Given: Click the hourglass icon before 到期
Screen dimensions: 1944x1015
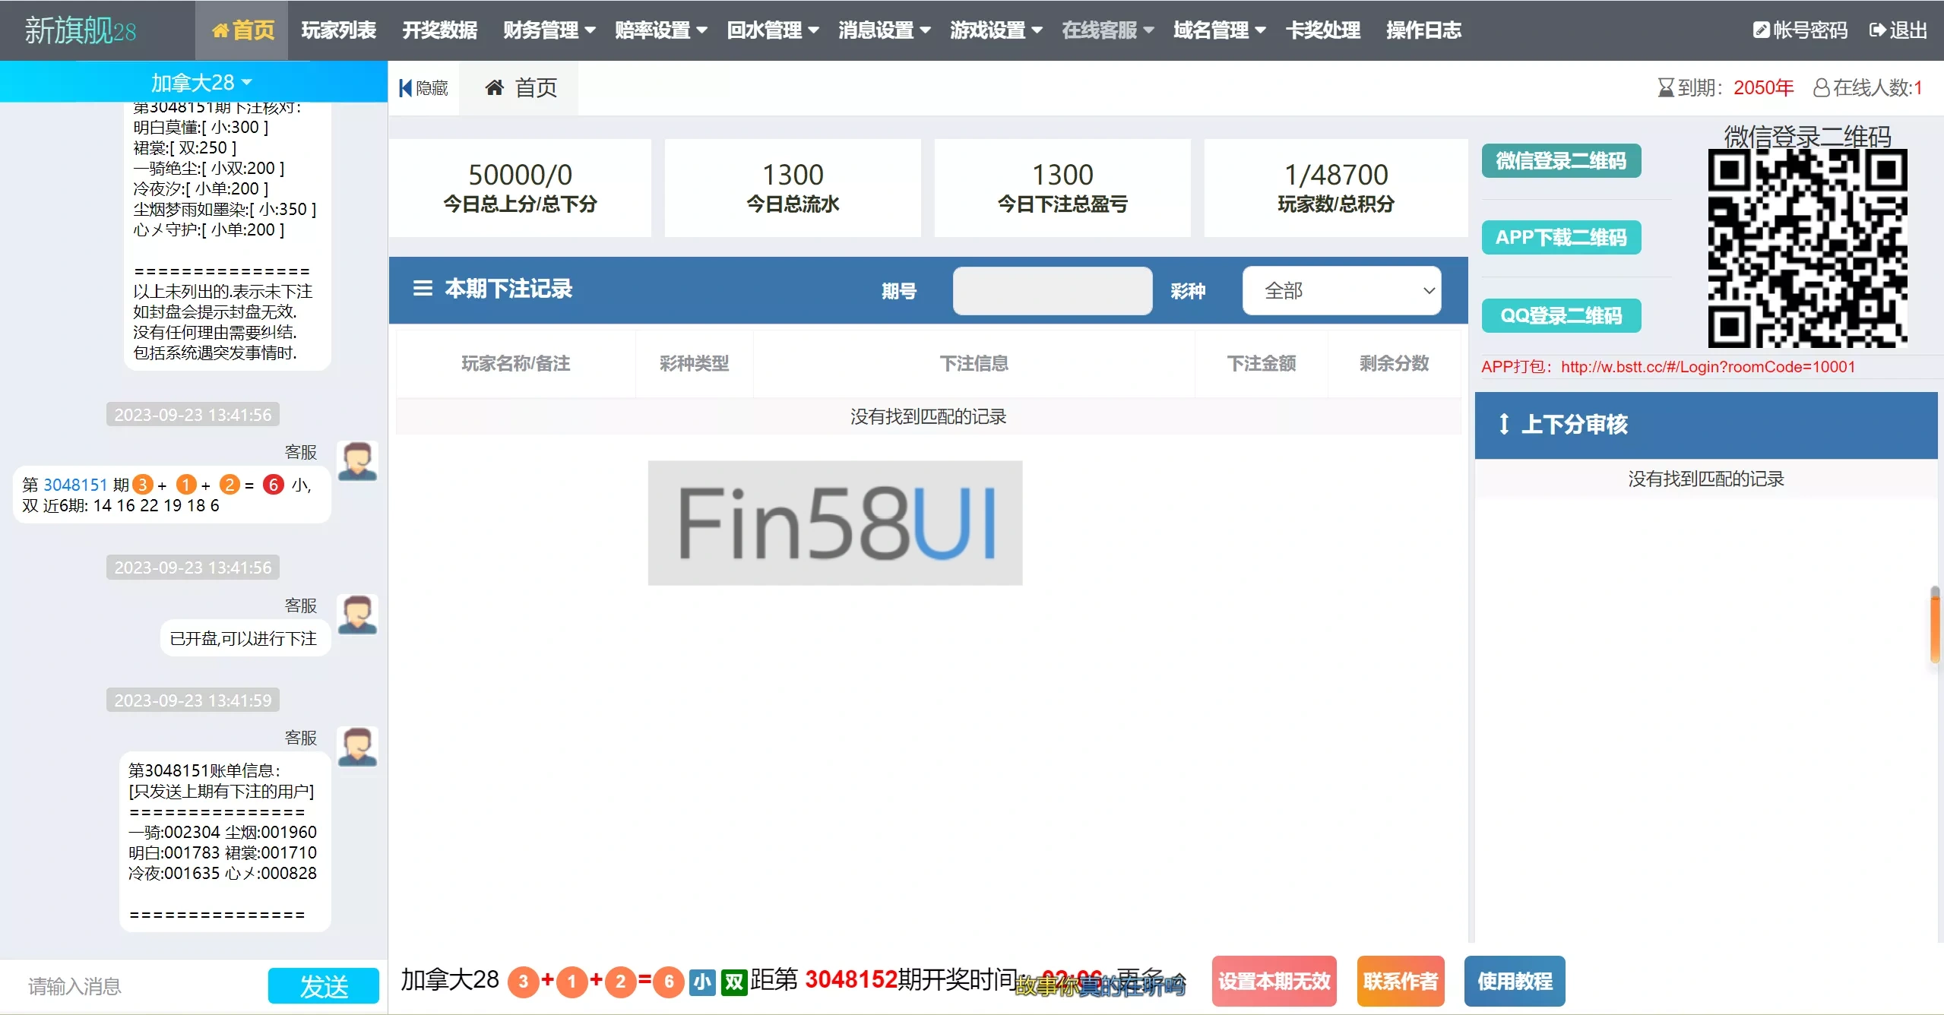Looking at the screenshot, I should [1665, 87].
